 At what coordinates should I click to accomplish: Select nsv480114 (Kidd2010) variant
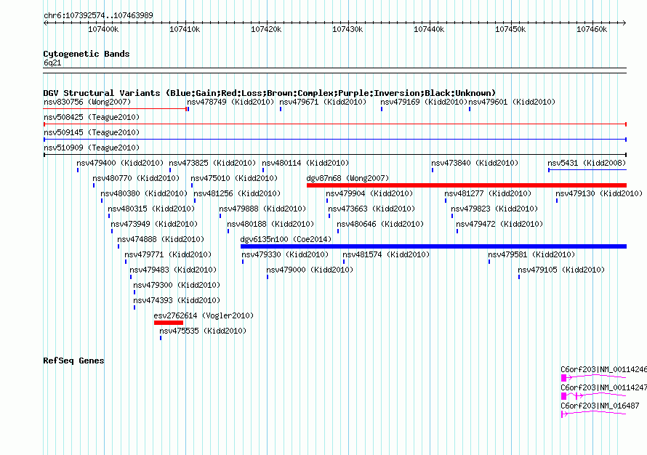(305, 163)
